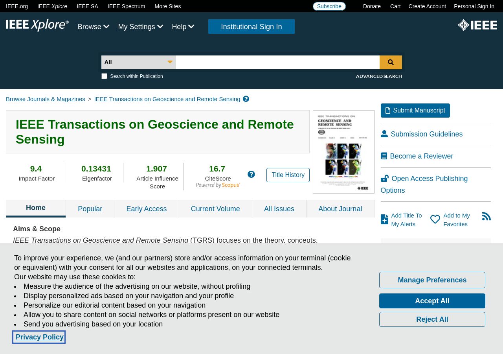Expand the Browse menu
This screenshot has width=503, height=354.
(x=94, y=27)
